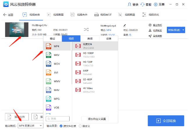Choose M4V format icon

49,90
